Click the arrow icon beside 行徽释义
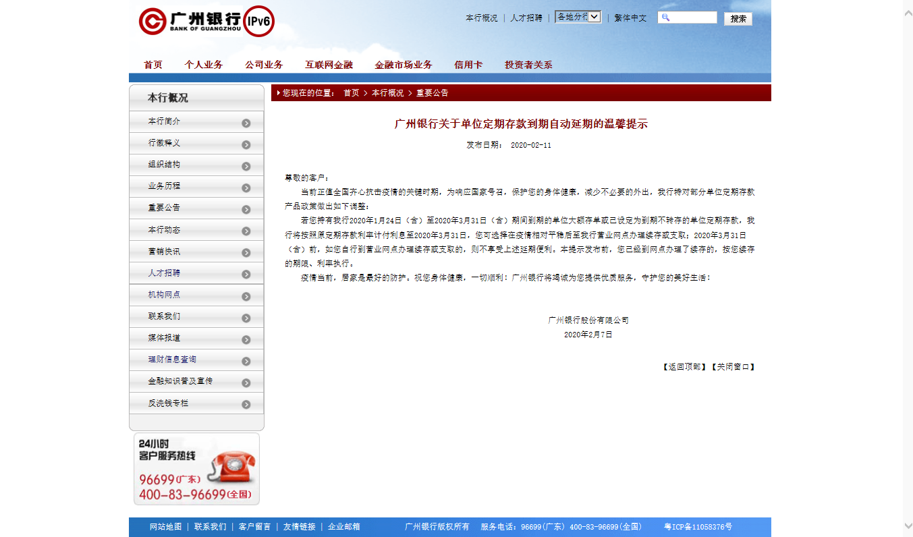The height and width of the screenshot is (537, 913). tap(246, 144)
